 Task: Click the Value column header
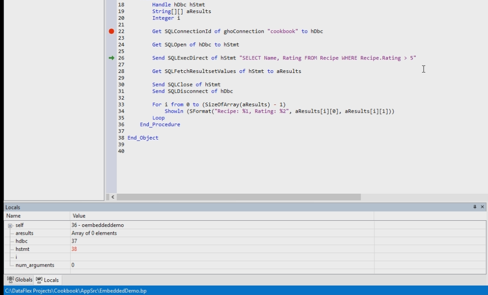pyautogui.click(x=79, y=216)
